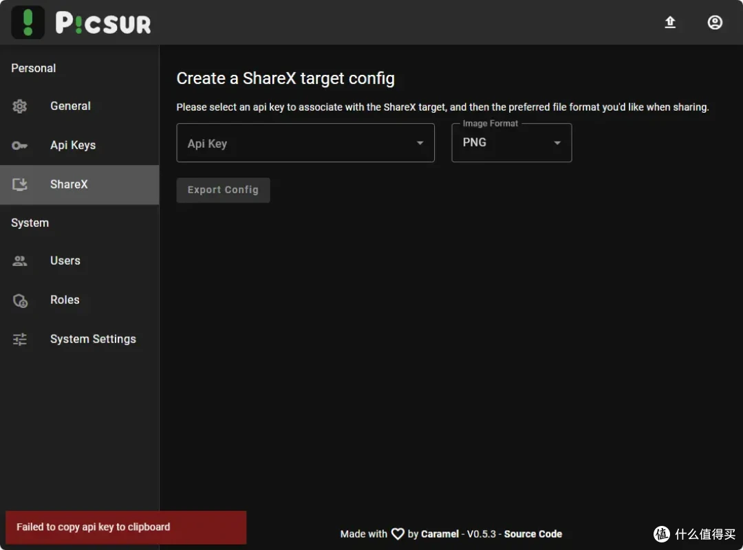Screen dimensions: 743x550
Task: Go to the Api Keys page
Action: pos(80,146)
